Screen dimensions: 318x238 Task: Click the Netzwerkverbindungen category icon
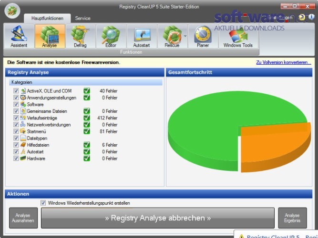pos(23,125)
